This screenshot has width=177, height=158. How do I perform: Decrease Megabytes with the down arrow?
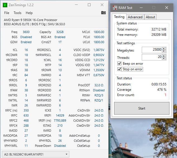coord(164,51)
